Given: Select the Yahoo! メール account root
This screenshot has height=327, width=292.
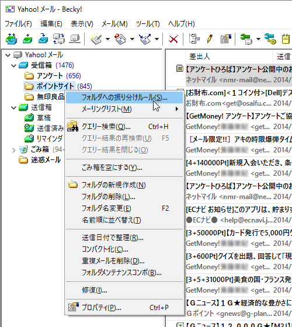Looking at the screenshot, I should [38, 55].
